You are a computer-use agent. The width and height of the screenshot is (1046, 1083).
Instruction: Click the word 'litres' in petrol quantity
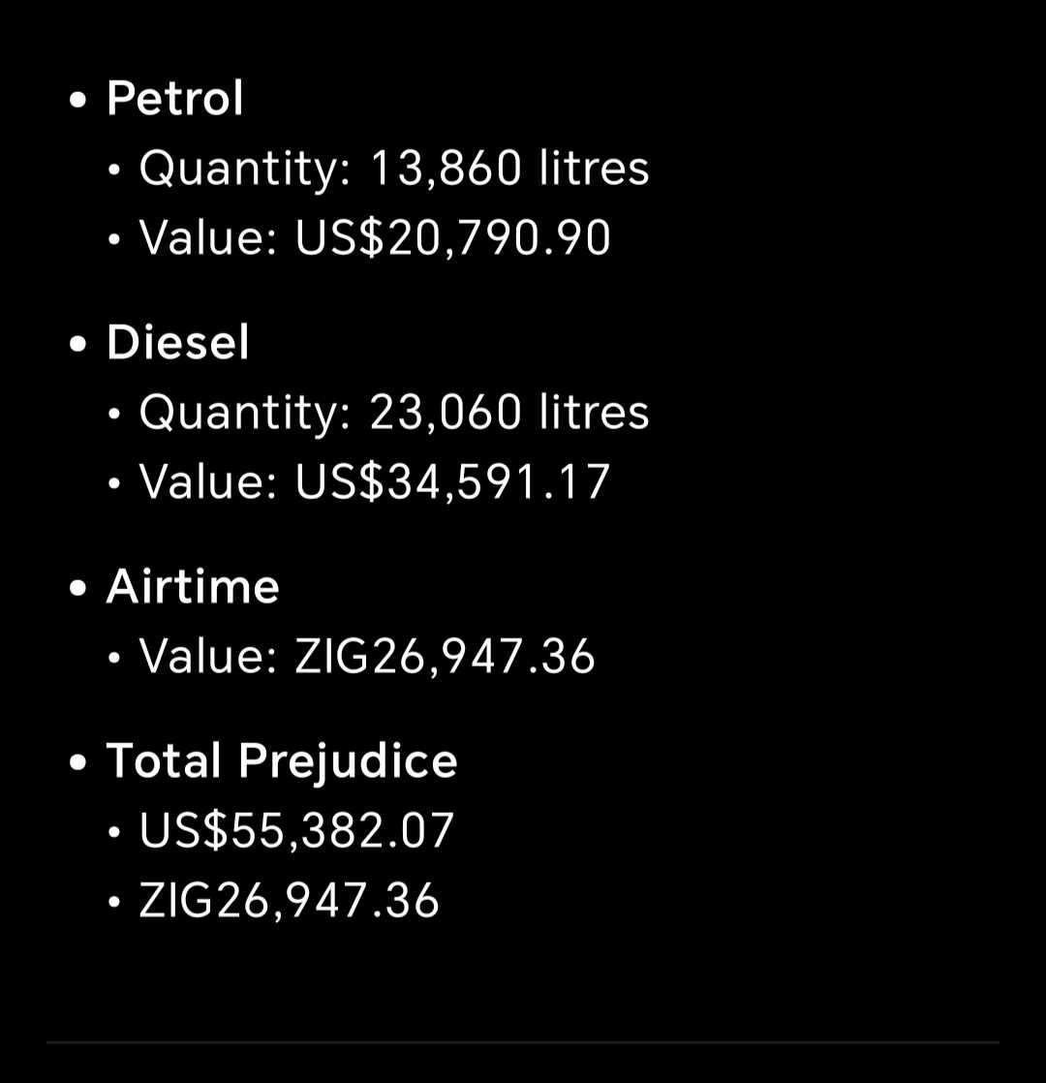pyautogui.click(x=594, y=168)
